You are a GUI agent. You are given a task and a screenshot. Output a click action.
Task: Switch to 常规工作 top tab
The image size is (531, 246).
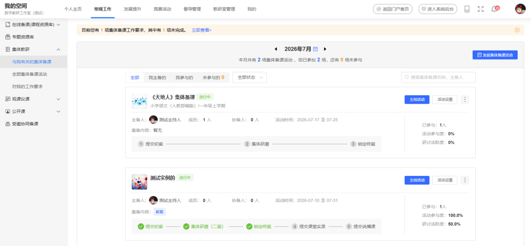tap(103, 9)
